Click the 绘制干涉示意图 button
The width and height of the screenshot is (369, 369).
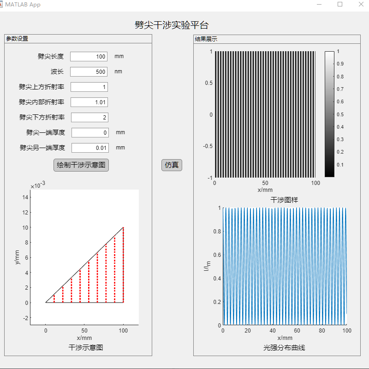pos(81,165)
